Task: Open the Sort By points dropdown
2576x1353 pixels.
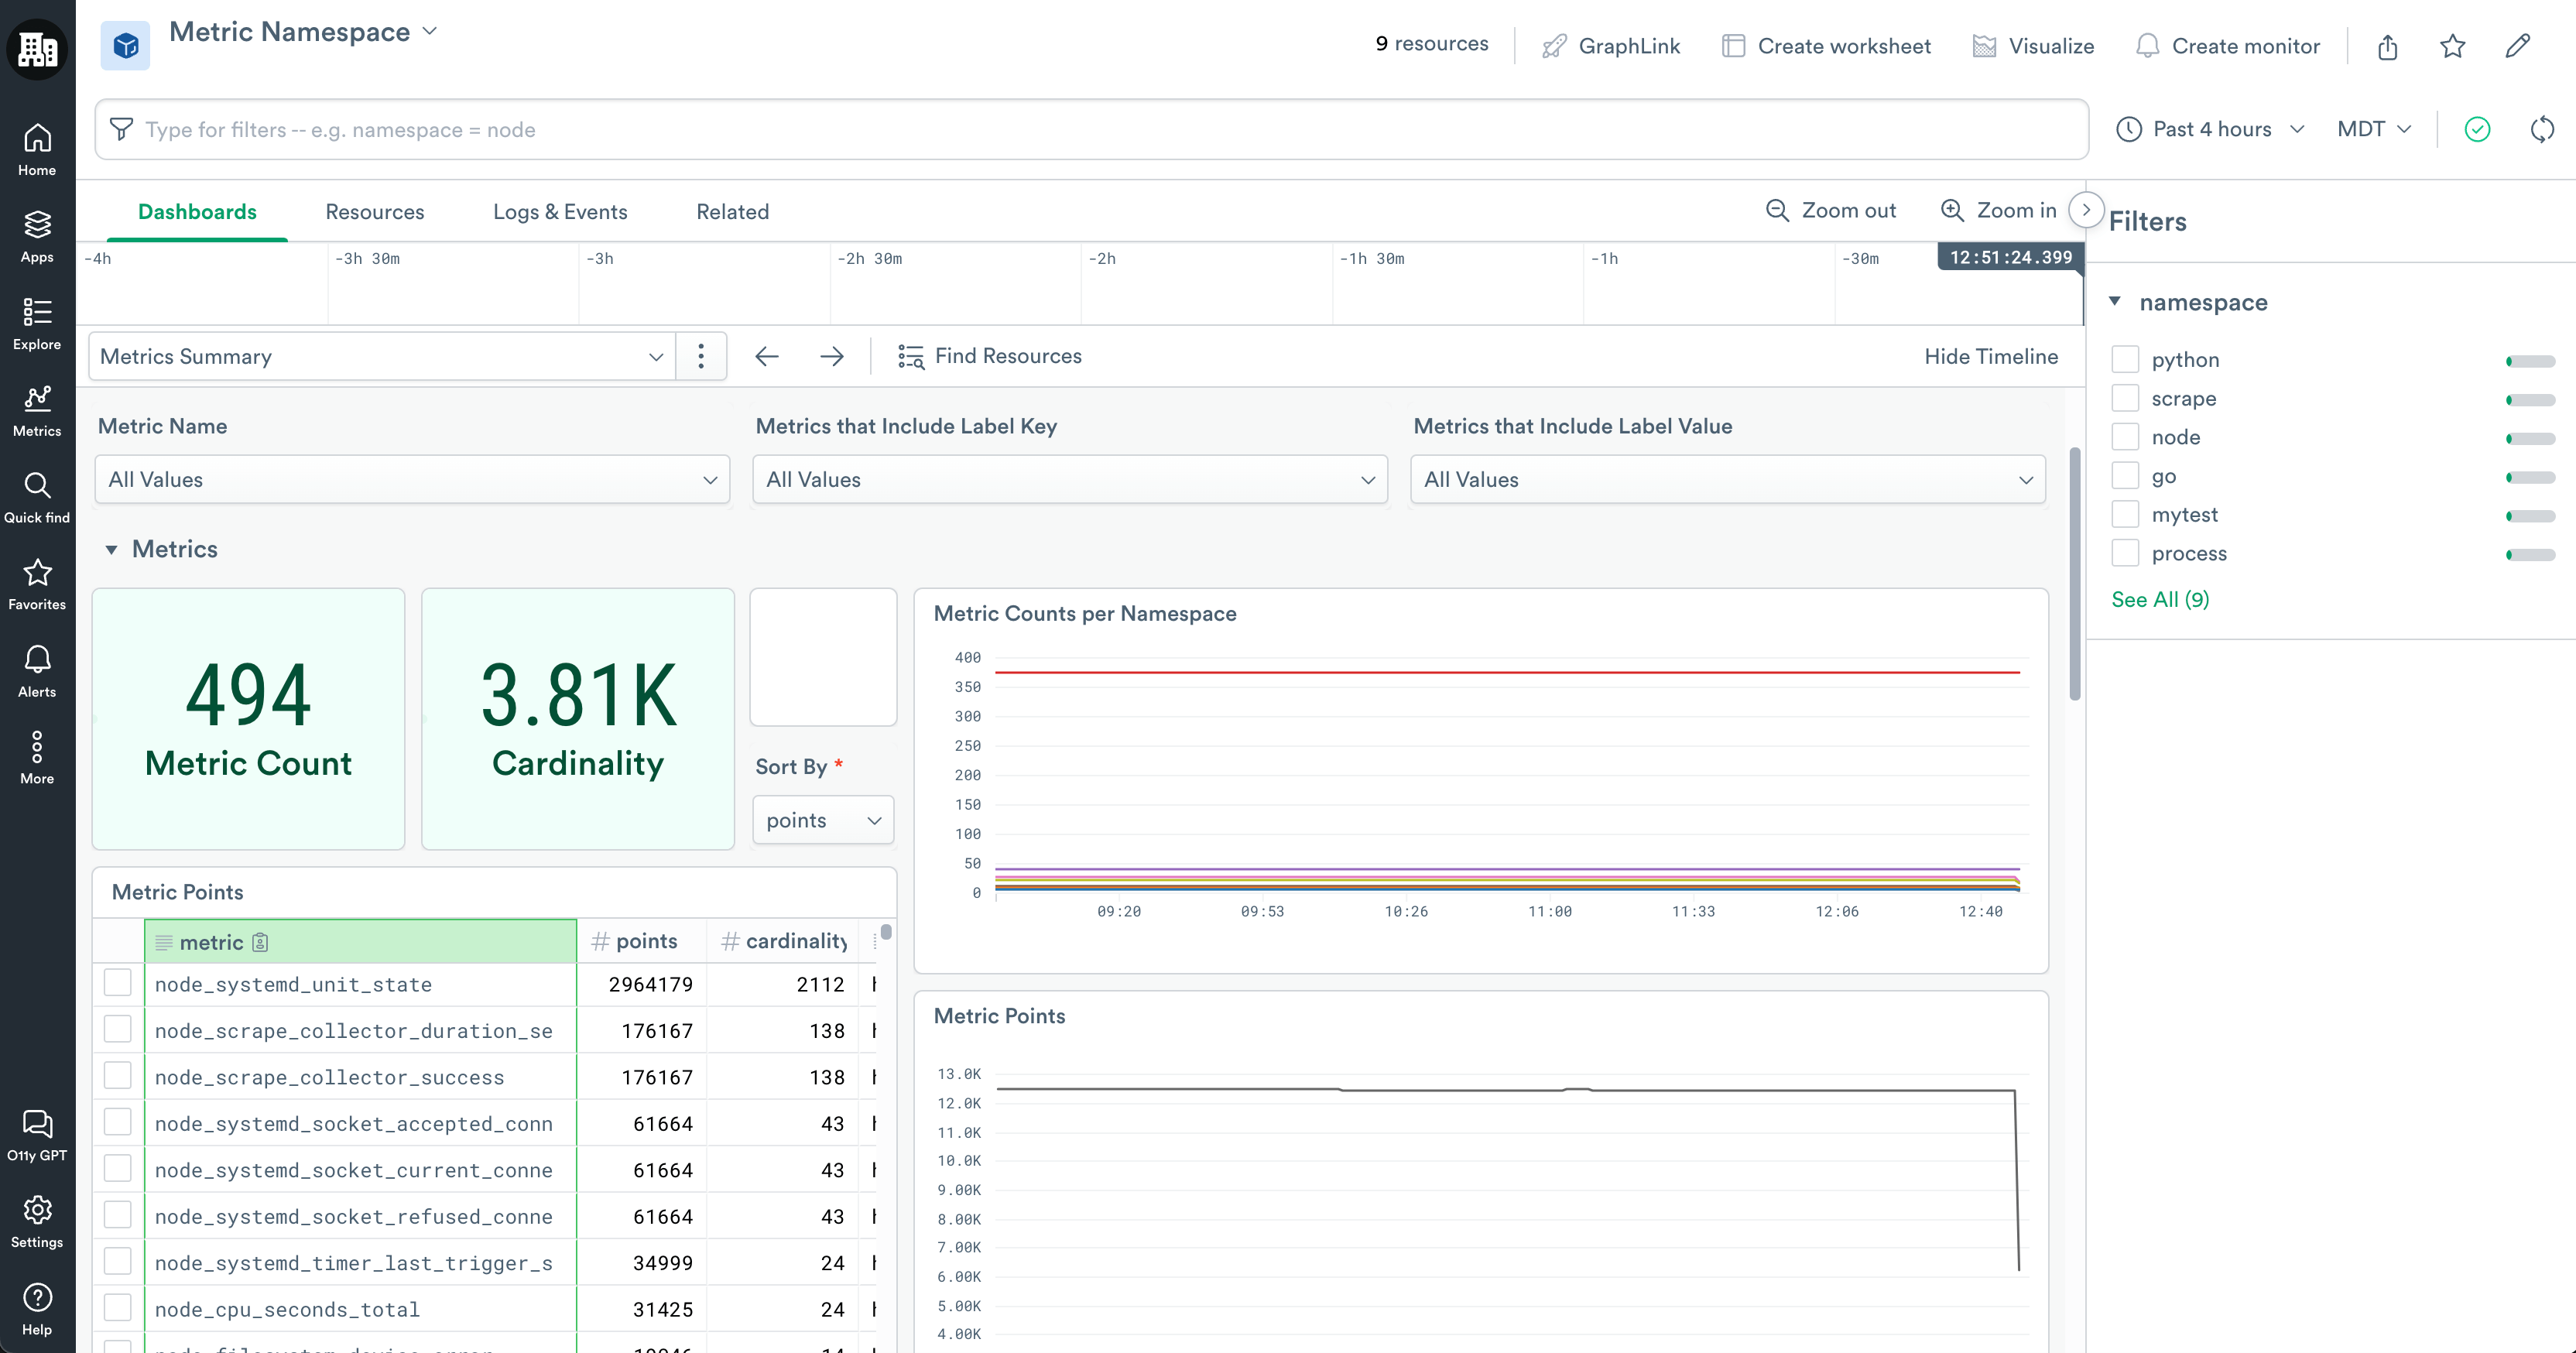Action: click(x=822, y=819)
